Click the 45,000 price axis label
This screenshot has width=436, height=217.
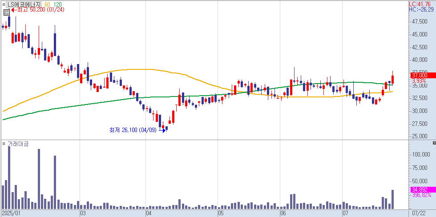pos(420,34)
